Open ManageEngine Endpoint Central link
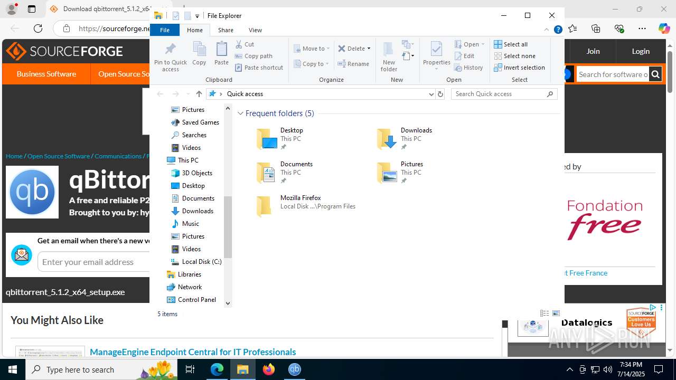The width and height of the screenshot is (676, 380). click(193, 352)
